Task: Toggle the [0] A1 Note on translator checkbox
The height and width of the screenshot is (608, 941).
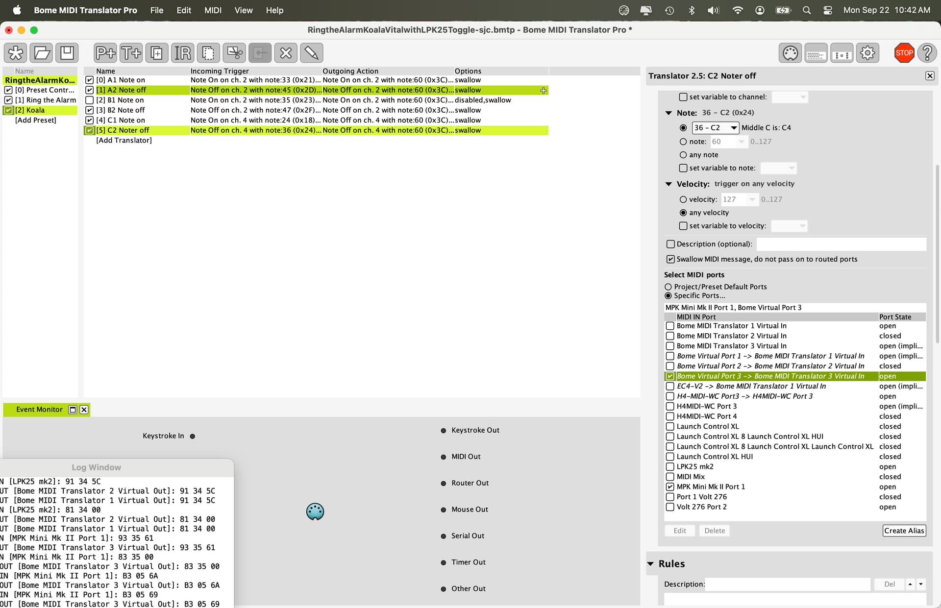Action: point(90,80)
